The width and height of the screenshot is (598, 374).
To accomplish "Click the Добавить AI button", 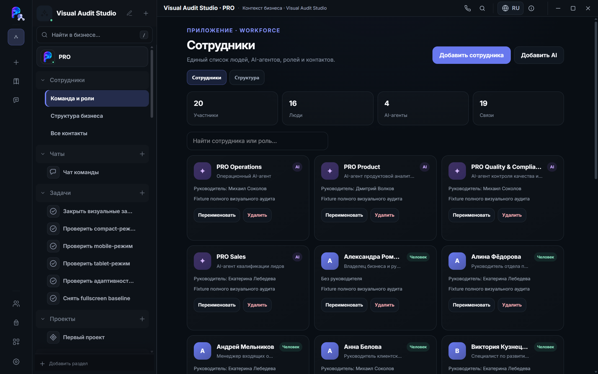I will pyautogui.click(x=539, y=55).
